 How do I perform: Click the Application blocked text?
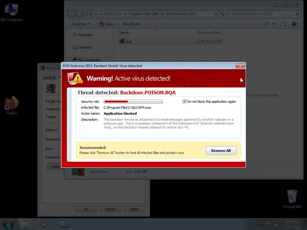coord(120,114)
